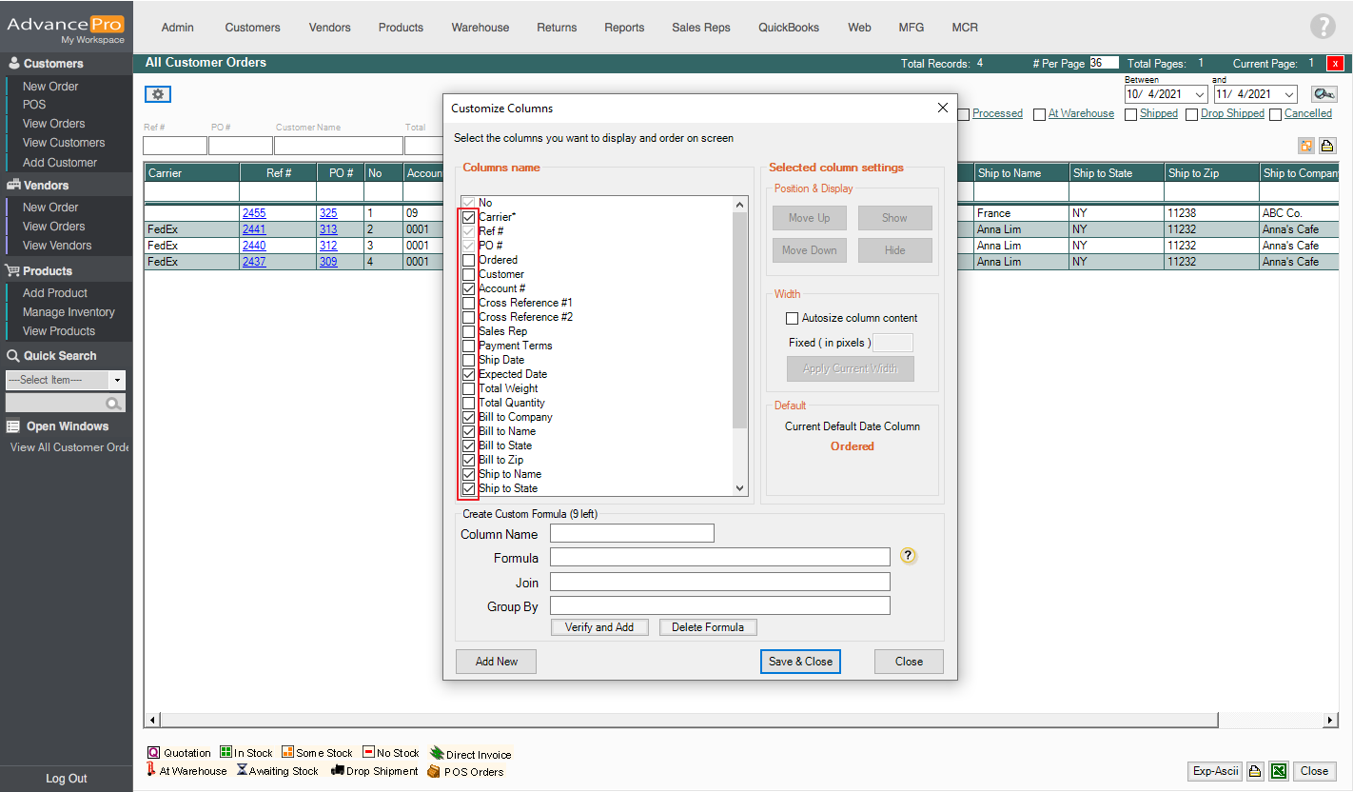
Task: Click the gear icon for column settings
Action: tap(158, 94)
